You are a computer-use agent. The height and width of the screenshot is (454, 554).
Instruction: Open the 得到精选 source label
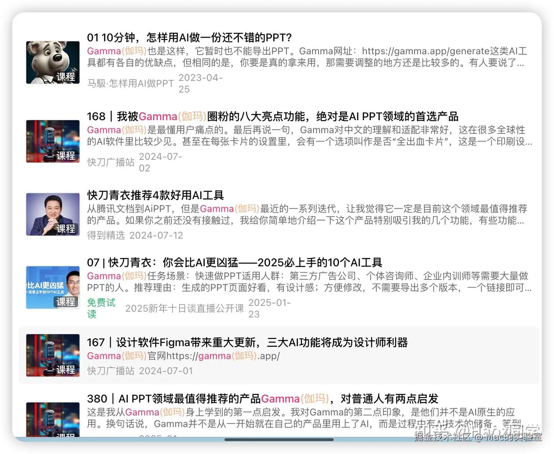coord(106,235)
